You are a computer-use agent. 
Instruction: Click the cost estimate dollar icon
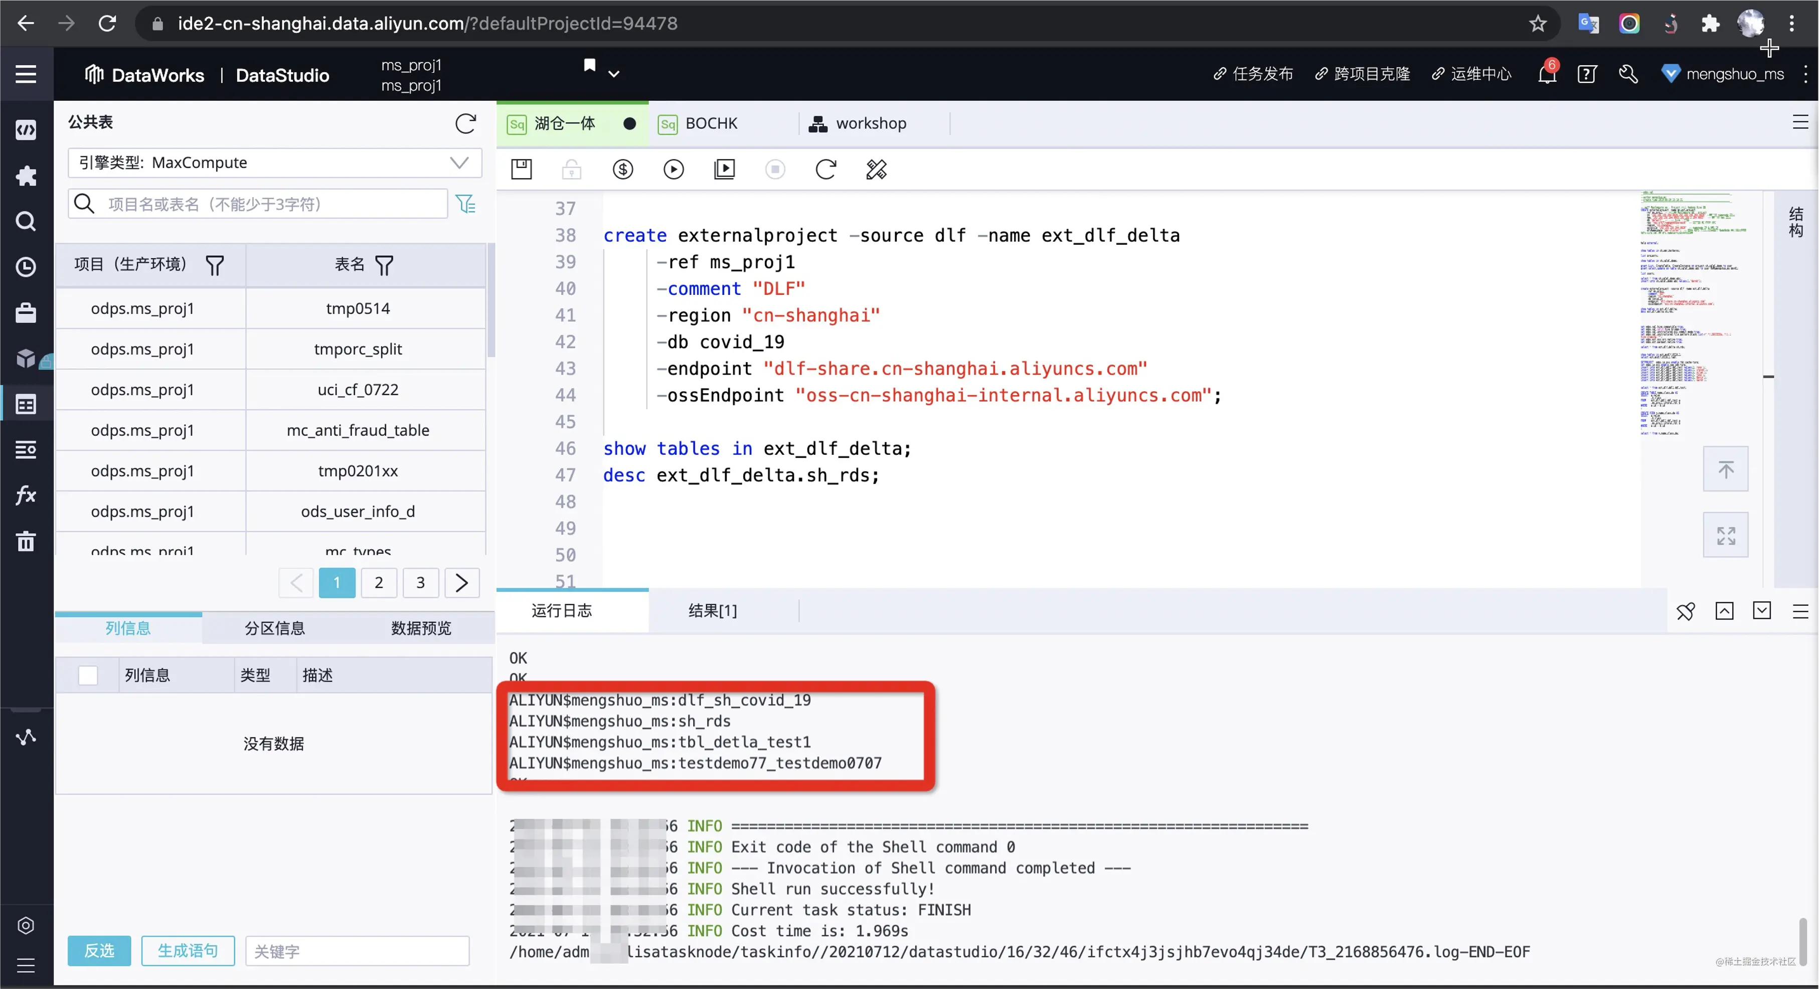tap(623, 170)
